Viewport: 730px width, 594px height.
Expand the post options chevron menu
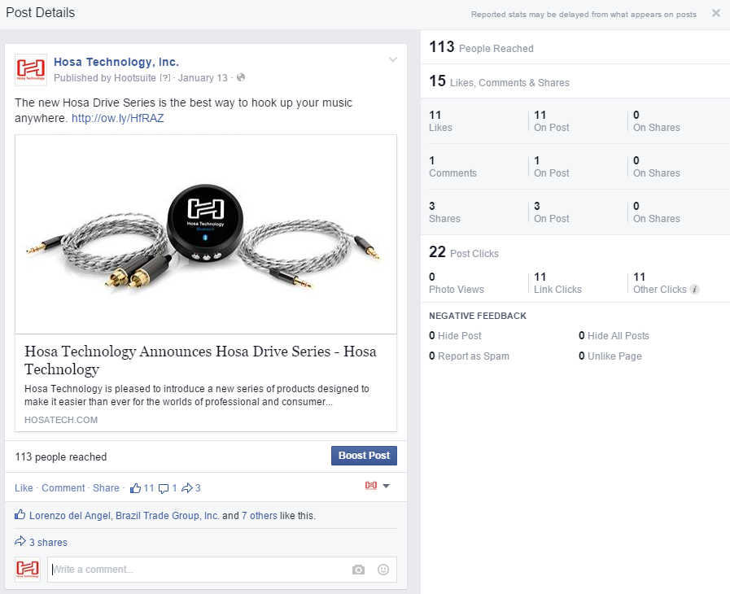tap(392, 60)
